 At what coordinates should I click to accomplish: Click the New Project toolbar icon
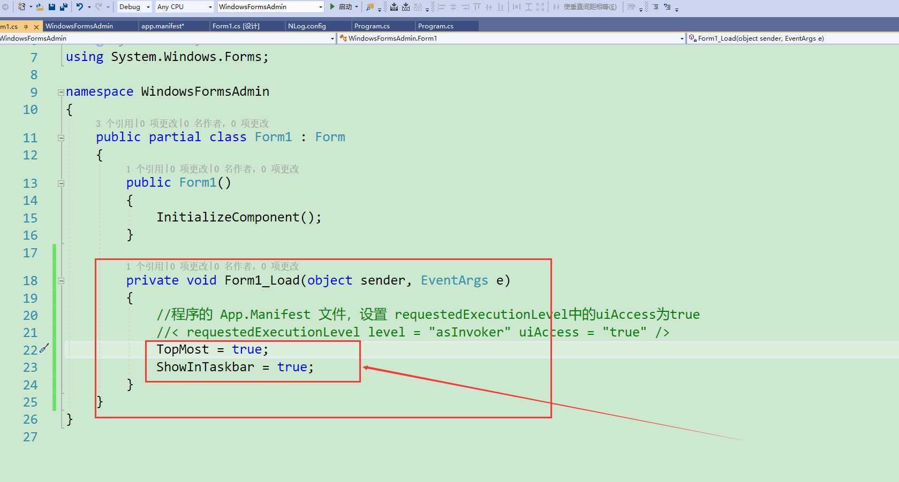tap(21, 7)
